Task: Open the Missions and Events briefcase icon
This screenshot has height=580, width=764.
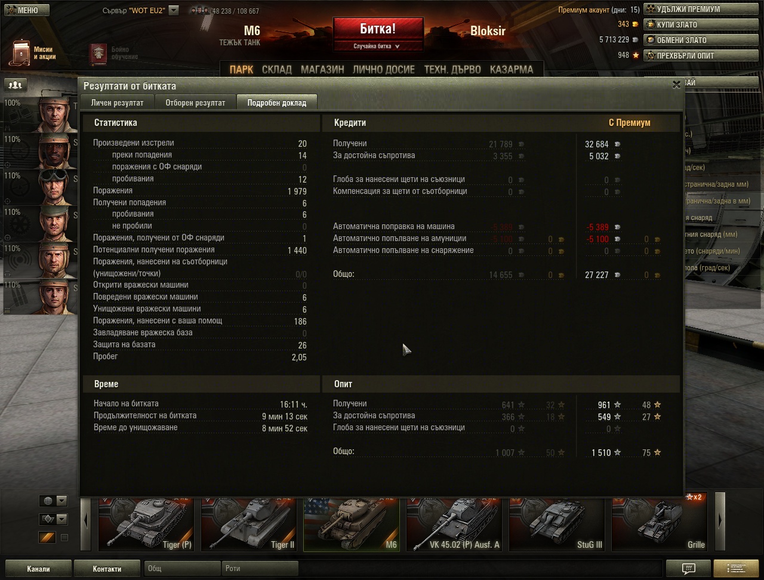Action: pos(22,53)
